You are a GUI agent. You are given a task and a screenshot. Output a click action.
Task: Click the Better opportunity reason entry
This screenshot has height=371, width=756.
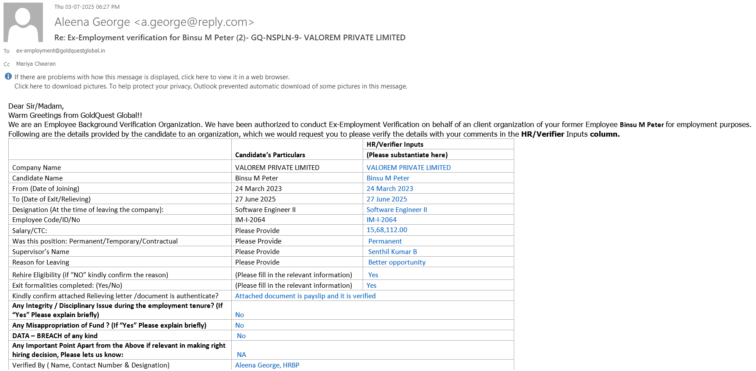tap(396, 262)
